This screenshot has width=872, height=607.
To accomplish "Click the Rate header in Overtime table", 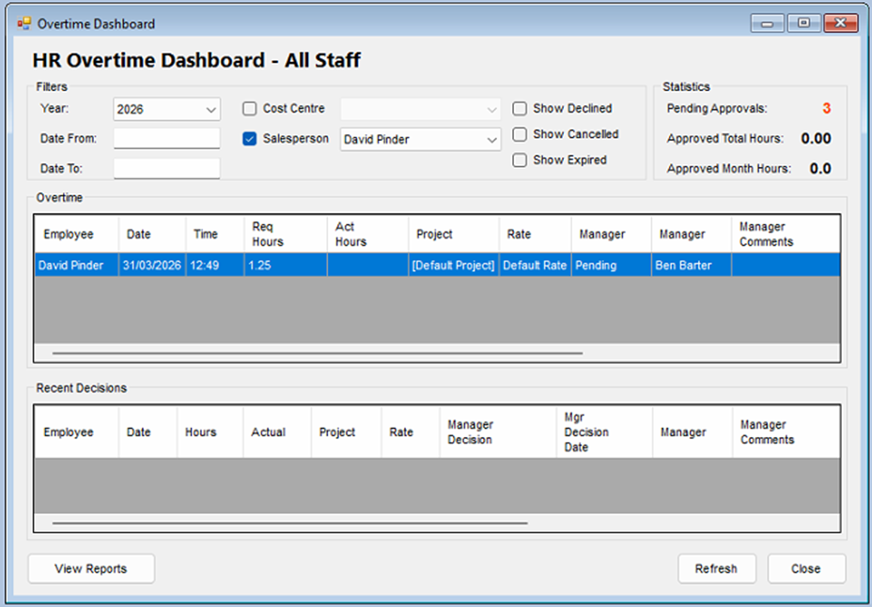I will (535, 234).
